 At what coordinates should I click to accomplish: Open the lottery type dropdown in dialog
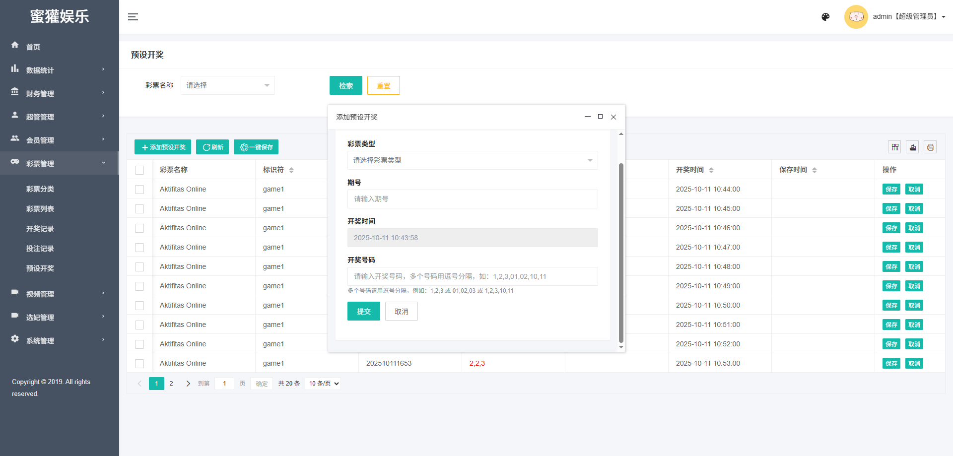(x=472, y=160)
